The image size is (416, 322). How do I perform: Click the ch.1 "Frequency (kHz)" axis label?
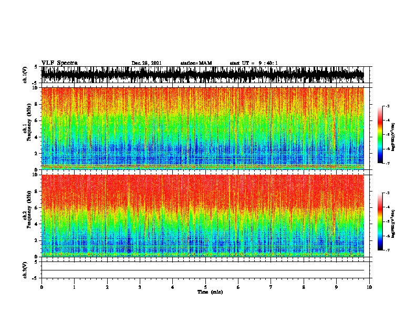[x=29, y=122]
